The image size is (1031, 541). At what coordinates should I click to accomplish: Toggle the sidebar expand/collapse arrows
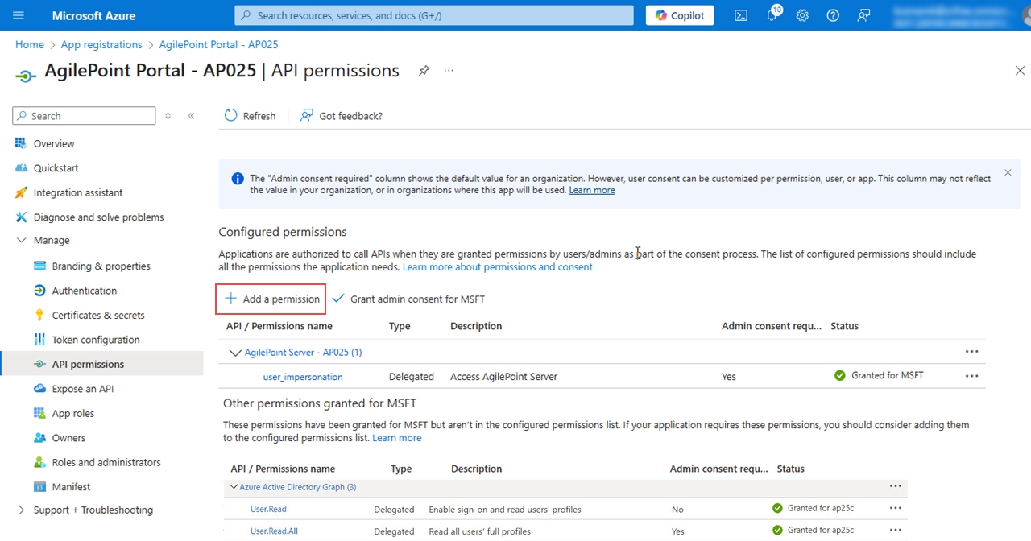pyautogui.click(x=168, y=116)
